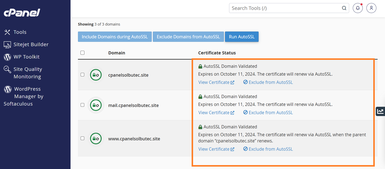The width and height of the screenshot is (385, 169).
Task: Open the statistics chart side tab
Action: point(380,111)
